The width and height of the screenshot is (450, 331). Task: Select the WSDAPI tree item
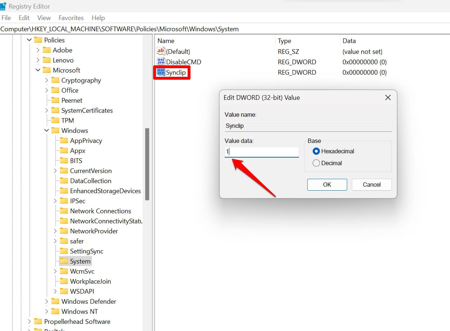[82, 291]
